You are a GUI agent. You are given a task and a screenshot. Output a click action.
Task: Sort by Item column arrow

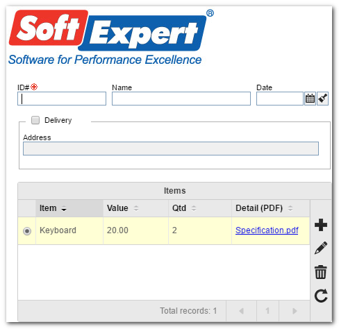pyautogui.click(x=64, y=209)
